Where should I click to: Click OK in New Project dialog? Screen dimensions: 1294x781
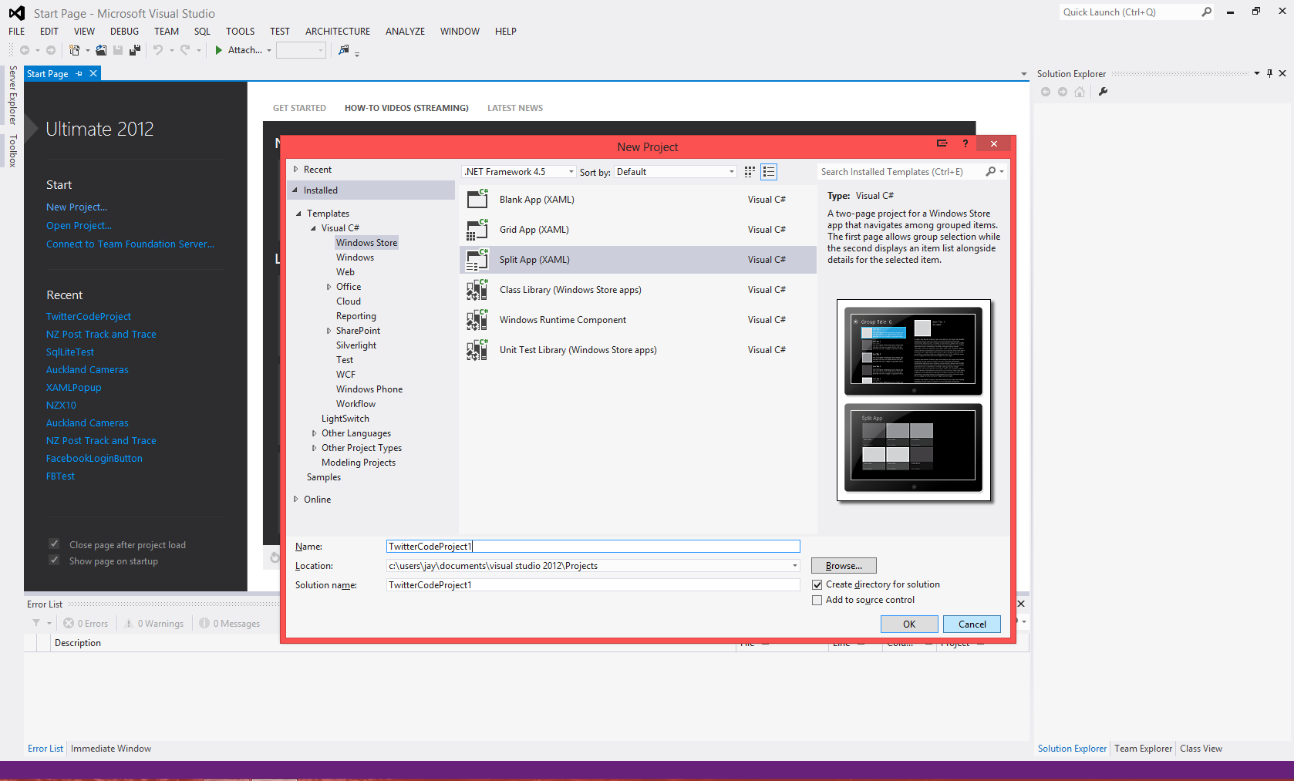[909, 624]
